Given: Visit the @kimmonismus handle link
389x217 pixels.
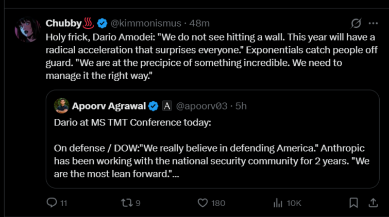Looking at the screenshot, I should coord(146,23).
